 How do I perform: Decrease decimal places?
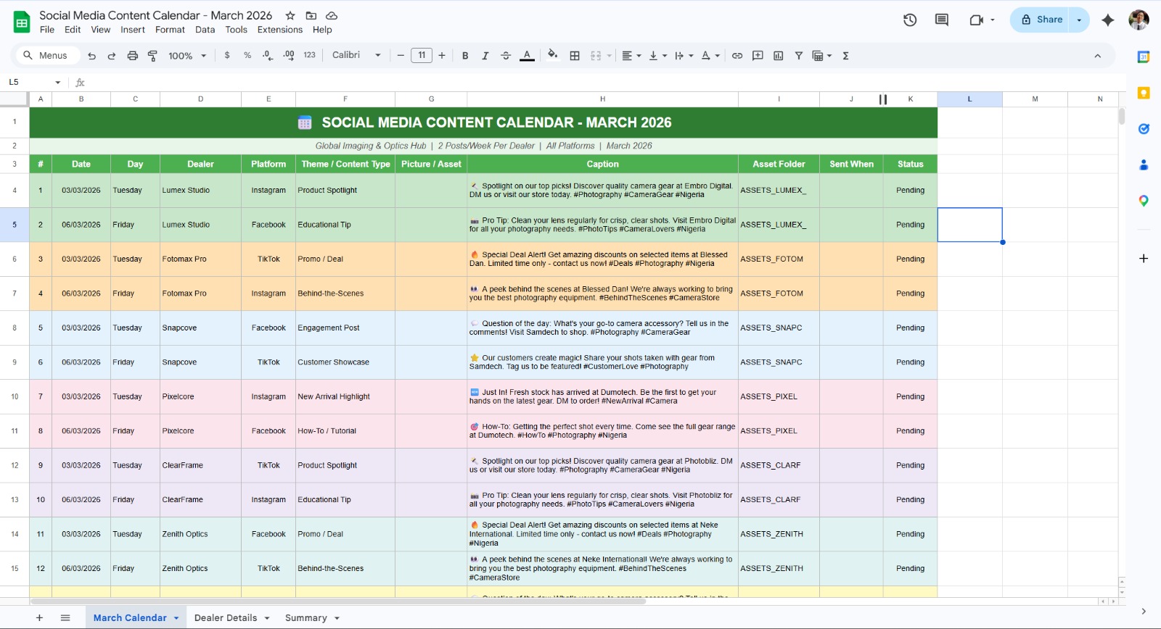(x=268, y=55)
